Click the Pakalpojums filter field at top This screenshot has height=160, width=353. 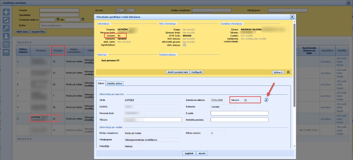288,10
